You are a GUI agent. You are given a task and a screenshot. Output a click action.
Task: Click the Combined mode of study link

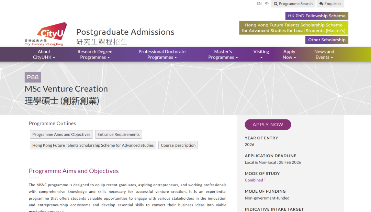[253, 180]
